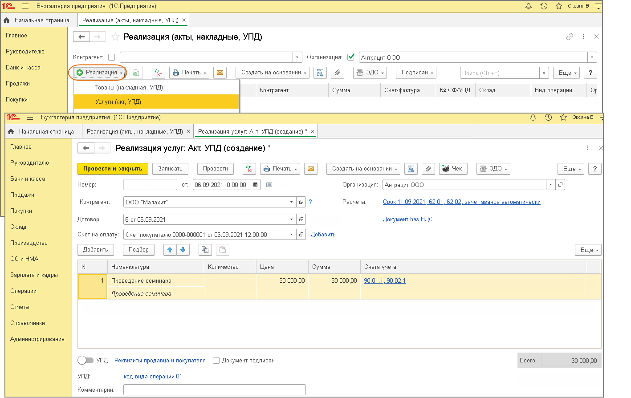Toggle the УПД switch
631x398 pixels.
(x=85, y=360)
